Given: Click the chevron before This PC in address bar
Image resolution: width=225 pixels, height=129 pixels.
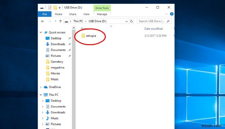Looking at the screenshot, I should coord(71,21).
